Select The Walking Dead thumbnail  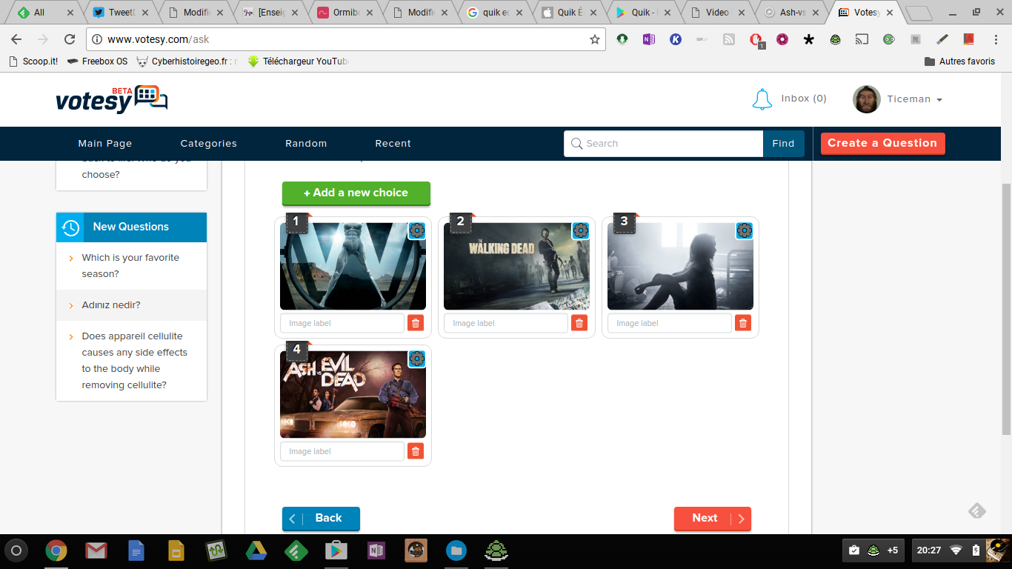click(516, 266)
